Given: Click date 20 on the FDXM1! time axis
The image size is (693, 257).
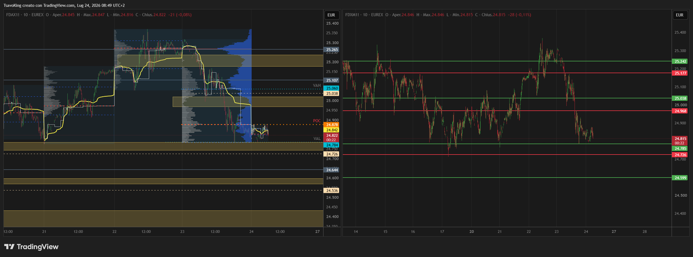Looking at the screenshot, I should (x=472, y=232).
